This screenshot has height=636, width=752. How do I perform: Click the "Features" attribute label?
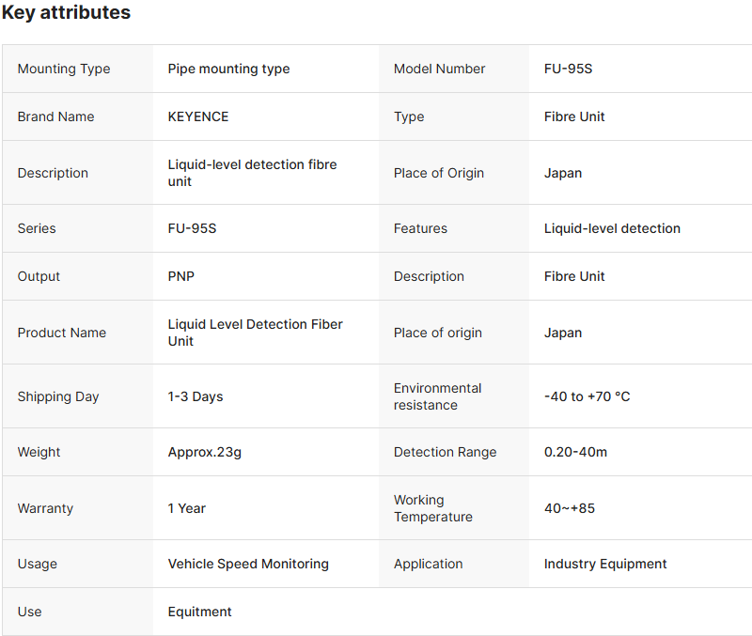point(420,228)
